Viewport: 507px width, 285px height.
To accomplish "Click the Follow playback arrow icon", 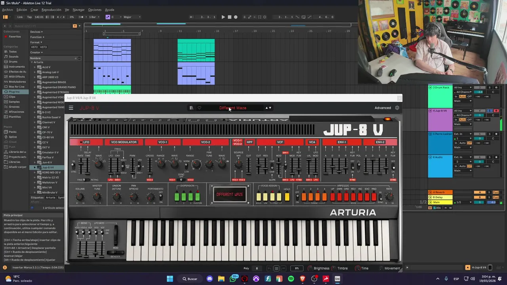I will tap(192, 17).
